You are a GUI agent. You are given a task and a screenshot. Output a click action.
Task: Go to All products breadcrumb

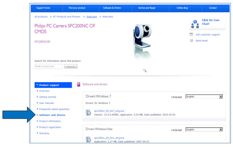41,17
